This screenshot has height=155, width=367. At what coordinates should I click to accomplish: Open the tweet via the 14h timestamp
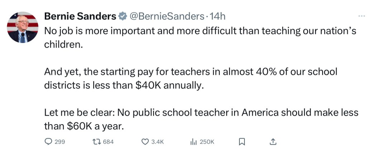click(217, 16)
